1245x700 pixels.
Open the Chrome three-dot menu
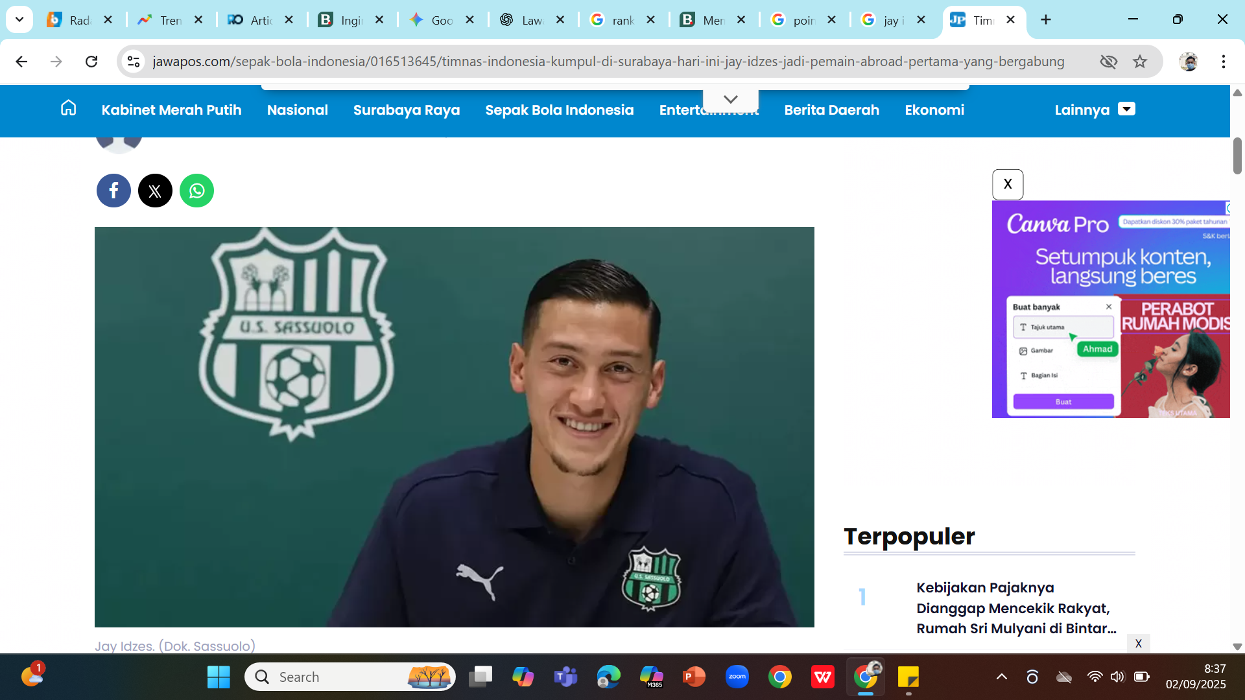[x=1224, y=62]
